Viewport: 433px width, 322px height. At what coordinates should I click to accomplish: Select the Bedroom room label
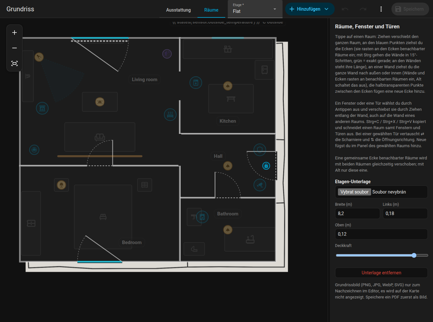pos(132,242)
